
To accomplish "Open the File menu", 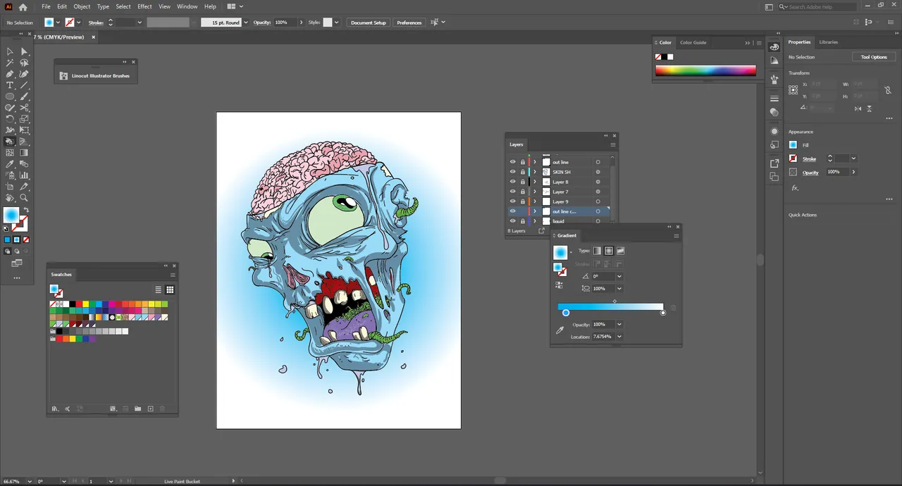I will coord(46,6).
